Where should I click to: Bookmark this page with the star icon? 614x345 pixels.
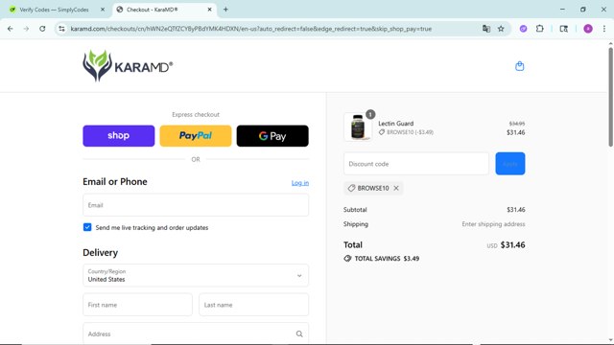pos(501,29)
